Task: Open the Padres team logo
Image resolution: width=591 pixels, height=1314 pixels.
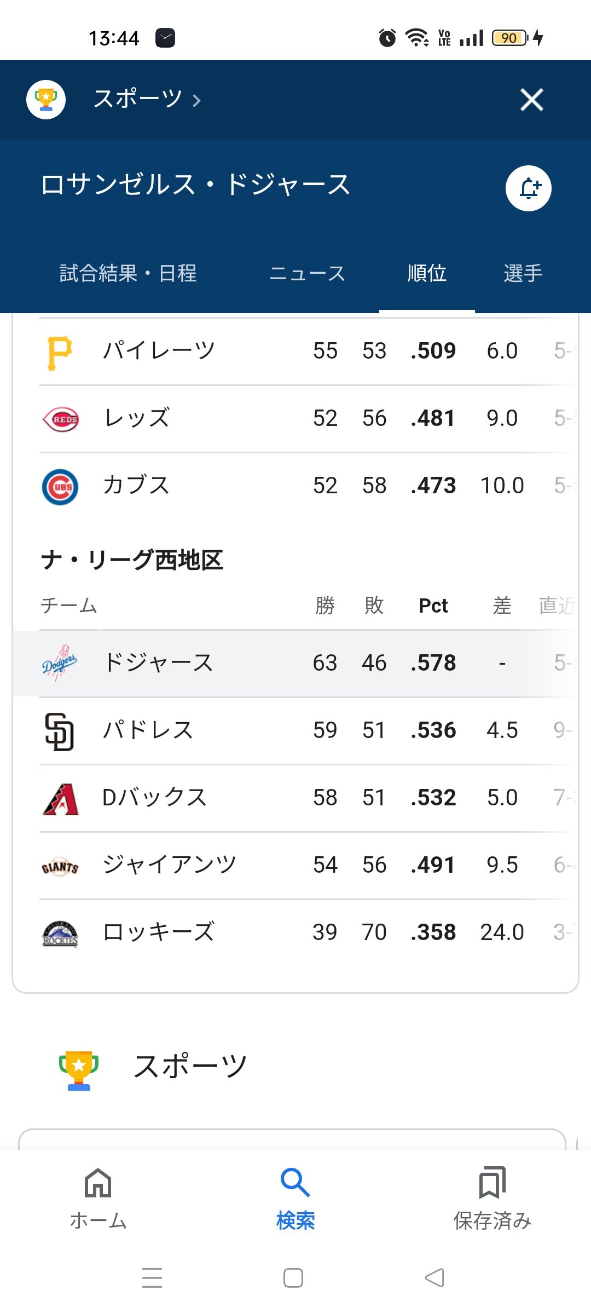Action: pyautogui.click(x=60, y=731)
